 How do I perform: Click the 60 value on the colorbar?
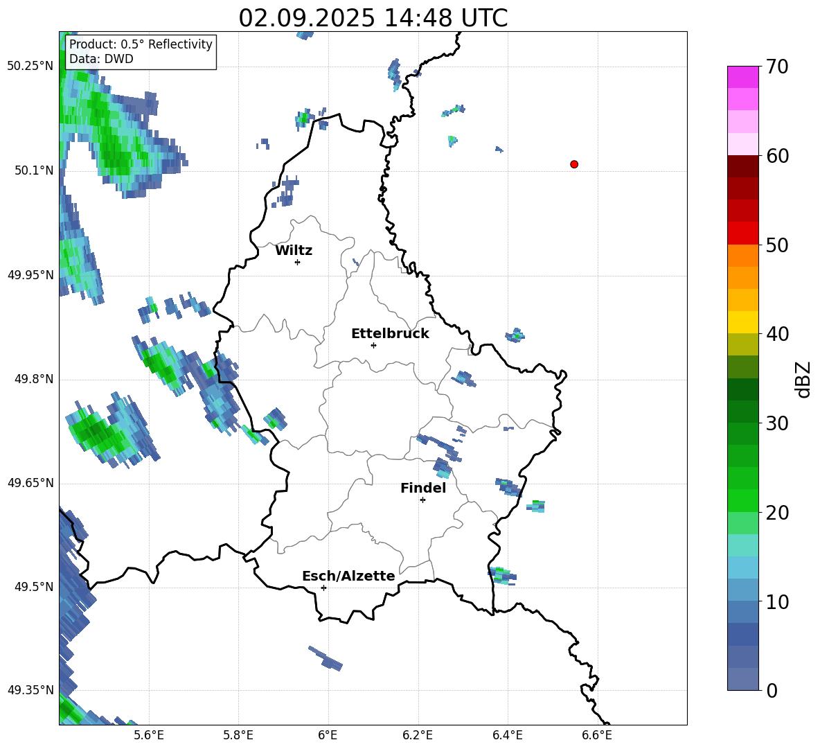click(x=777, y=156)
